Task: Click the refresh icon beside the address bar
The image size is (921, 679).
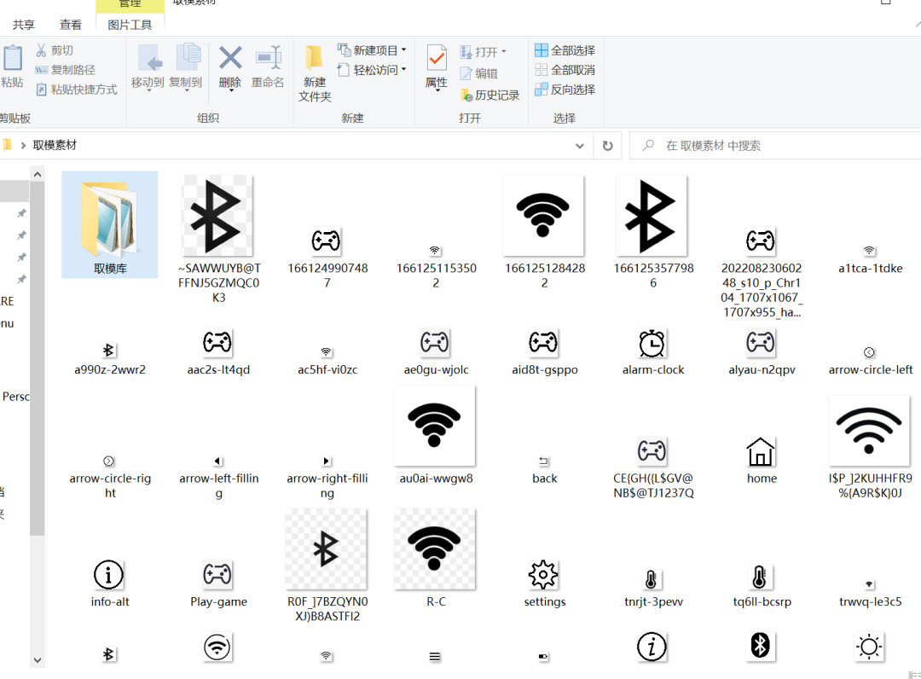Action: 607,145
